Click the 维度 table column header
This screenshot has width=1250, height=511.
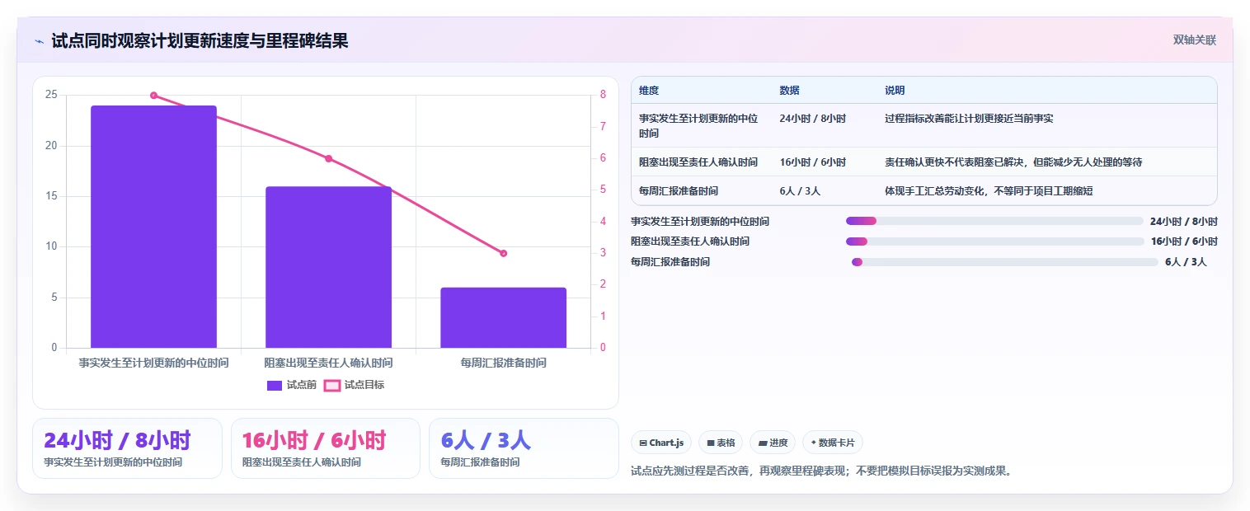click(x=649, y=91)
